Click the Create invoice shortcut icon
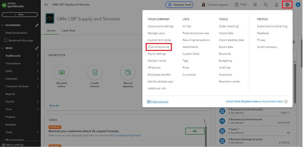Image resolution: width=303 pixels, height=149 pixels. (x=95, y=72)
